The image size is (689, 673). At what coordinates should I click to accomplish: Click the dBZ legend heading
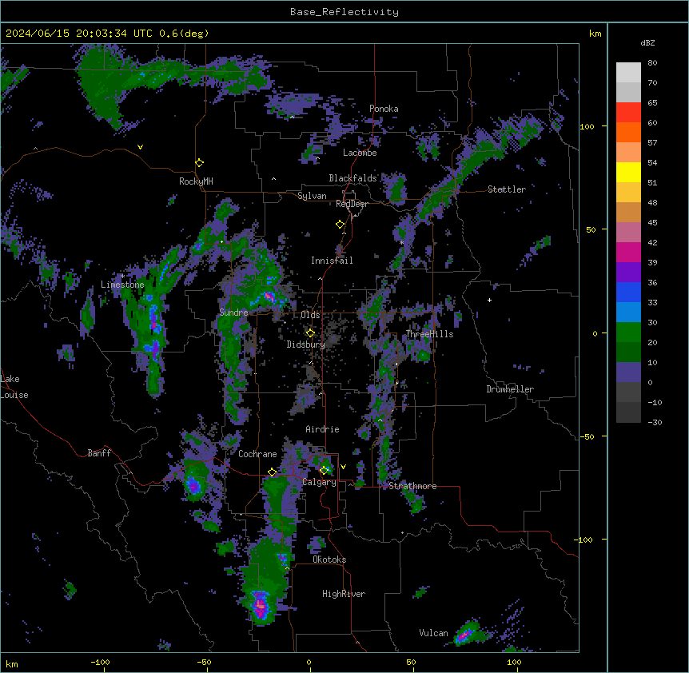647,43
